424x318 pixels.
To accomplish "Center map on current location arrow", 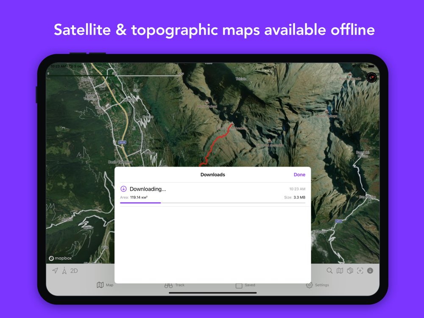I will (55, 271).
